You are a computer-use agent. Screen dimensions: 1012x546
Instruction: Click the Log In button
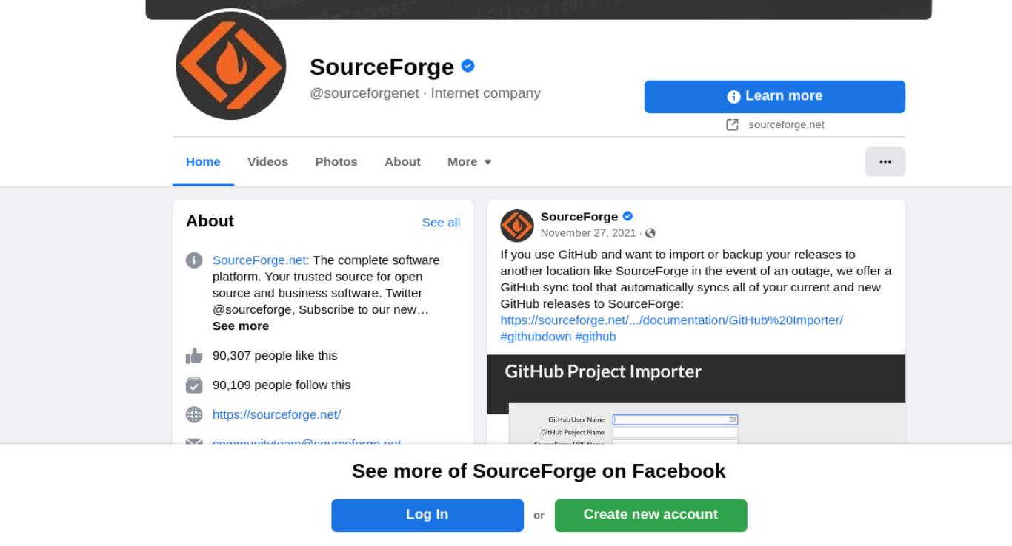coord(427,515)
